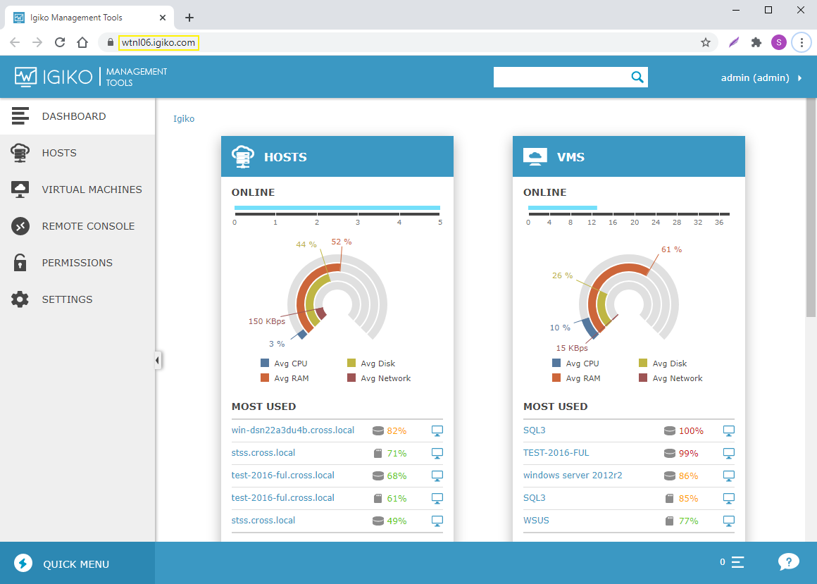This screenshot has height=584, width=817.
Task: Click the VMs panel header icon
Action: [x=535, y=156]
